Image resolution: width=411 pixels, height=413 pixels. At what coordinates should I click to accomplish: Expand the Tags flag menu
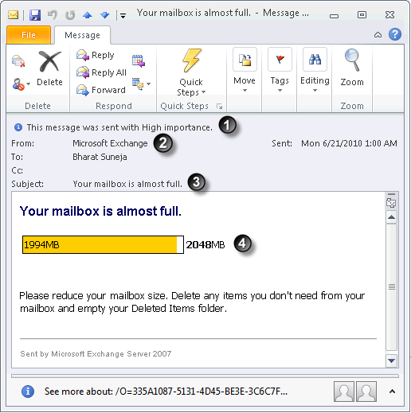click(280, 71)
